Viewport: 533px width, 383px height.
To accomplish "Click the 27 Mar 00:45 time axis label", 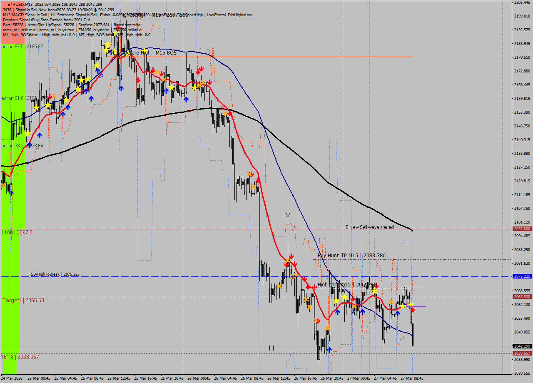I will click(x=359, y=378).
